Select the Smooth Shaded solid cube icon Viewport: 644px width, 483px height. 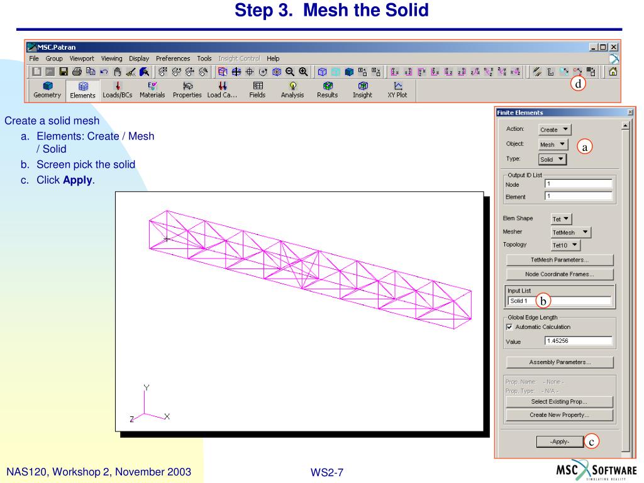tap(349, 72)
